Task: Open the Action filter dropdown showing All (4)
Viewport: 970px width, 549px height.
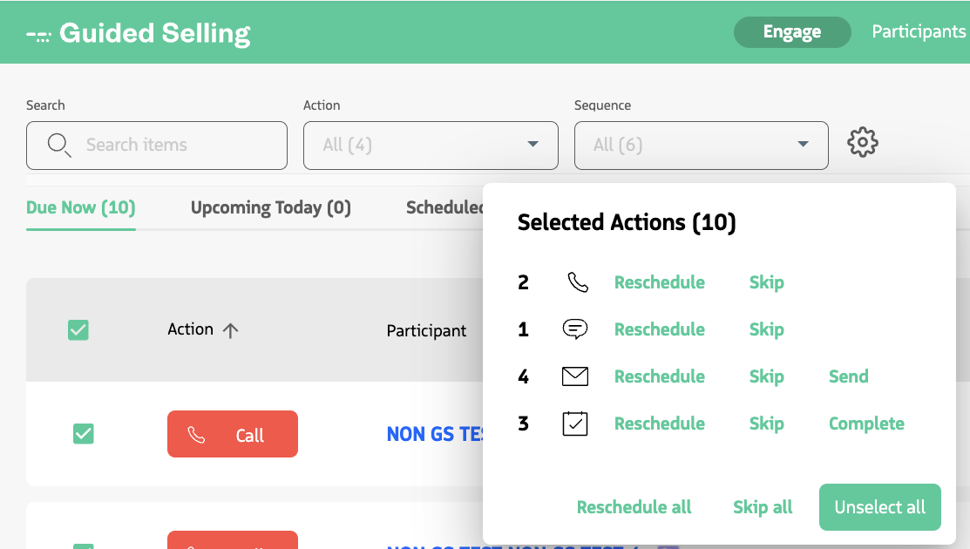Action: point(431,145)
